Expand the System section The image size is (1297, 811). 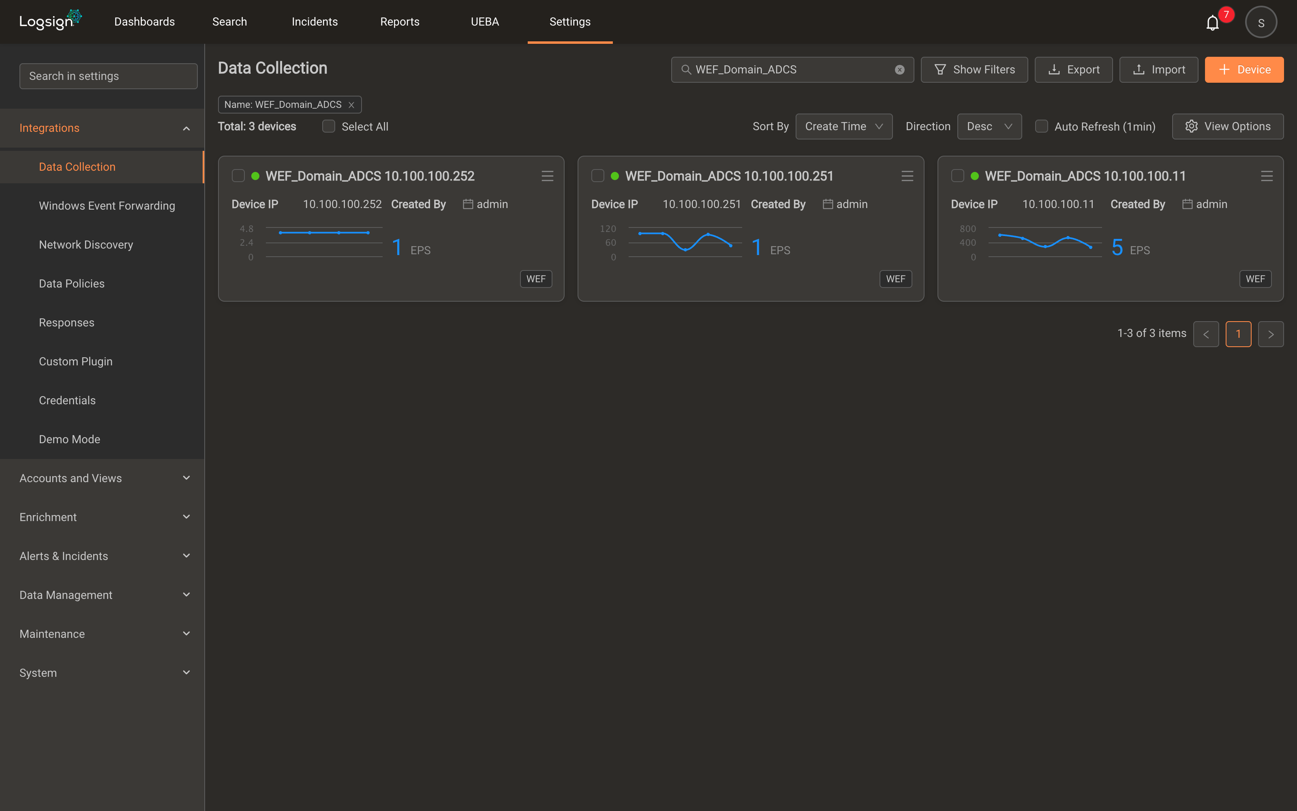click(x=102, y=673)
